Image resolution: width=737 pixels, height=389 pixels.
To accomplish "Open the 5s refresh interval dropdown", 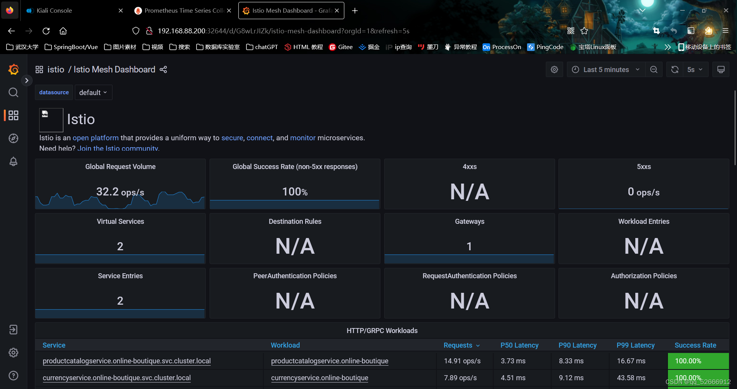I will point(695,69).
